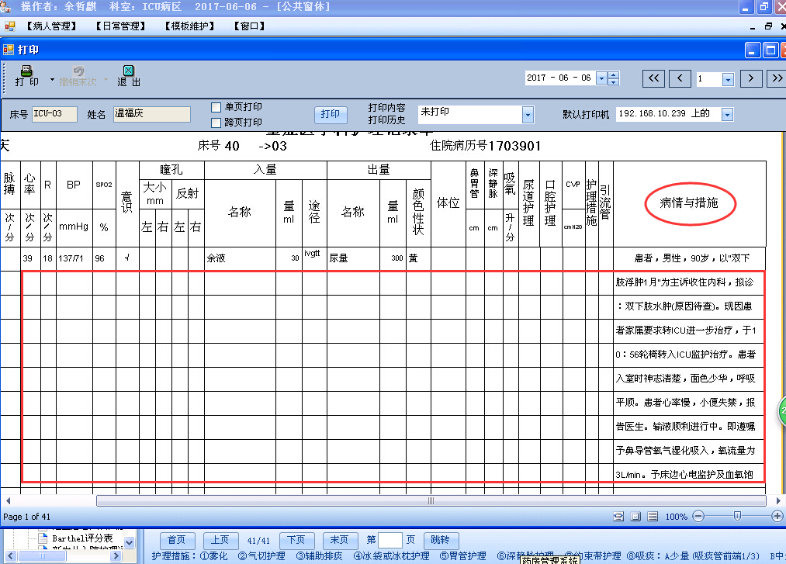
Task: Enable the 单页打印 checkbox
Action: 216,107
